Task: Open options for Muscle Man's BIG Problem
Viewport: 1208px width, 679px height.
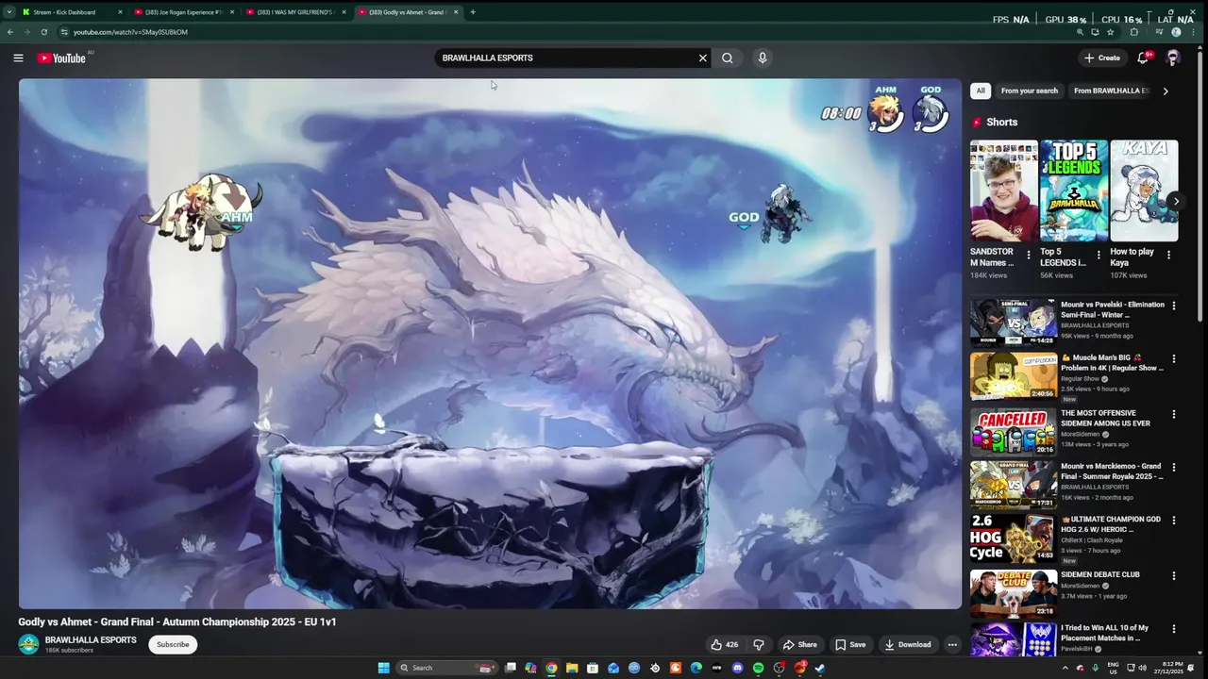Action: tap(1174, 359)
